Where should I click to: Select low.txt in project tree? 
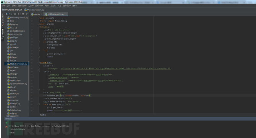pos(13,60)
